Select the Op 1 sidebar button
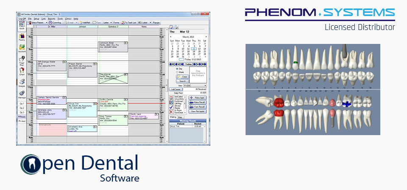The height and width of the screenshot is (190, 407). 22,103
